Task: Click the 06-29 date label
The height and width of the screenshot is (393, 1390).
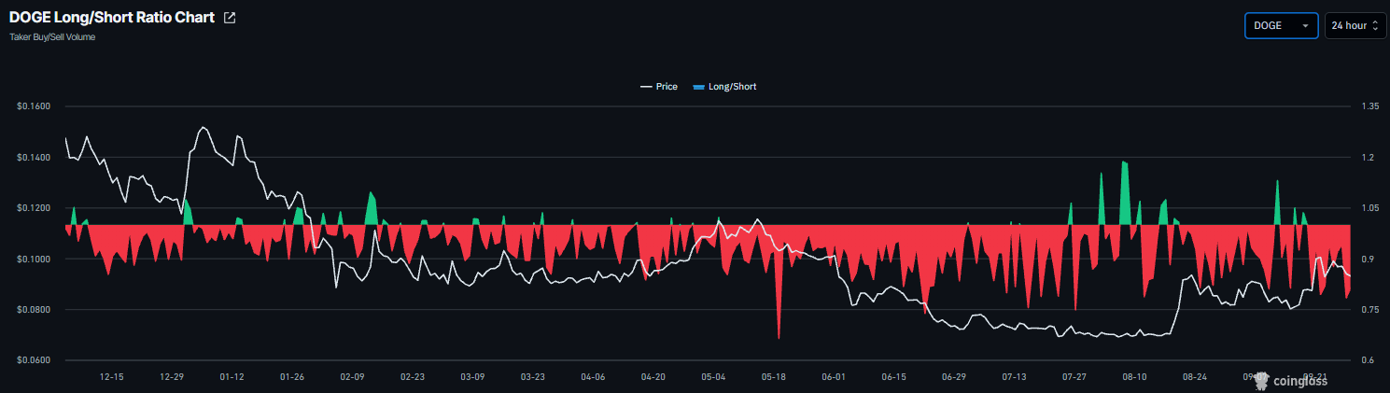Action: tap(954, 377)
